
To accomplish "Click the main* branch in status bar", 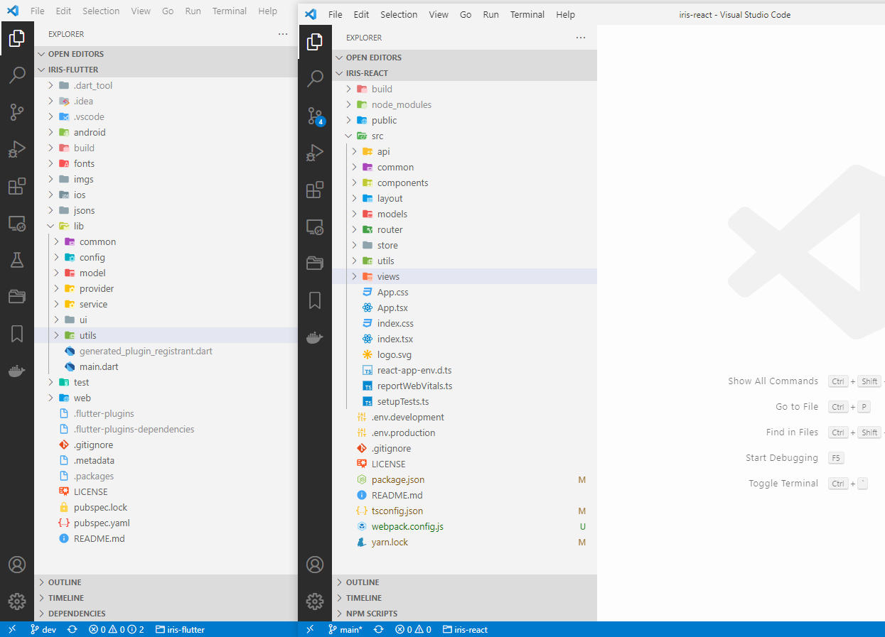I will (345, 629).
